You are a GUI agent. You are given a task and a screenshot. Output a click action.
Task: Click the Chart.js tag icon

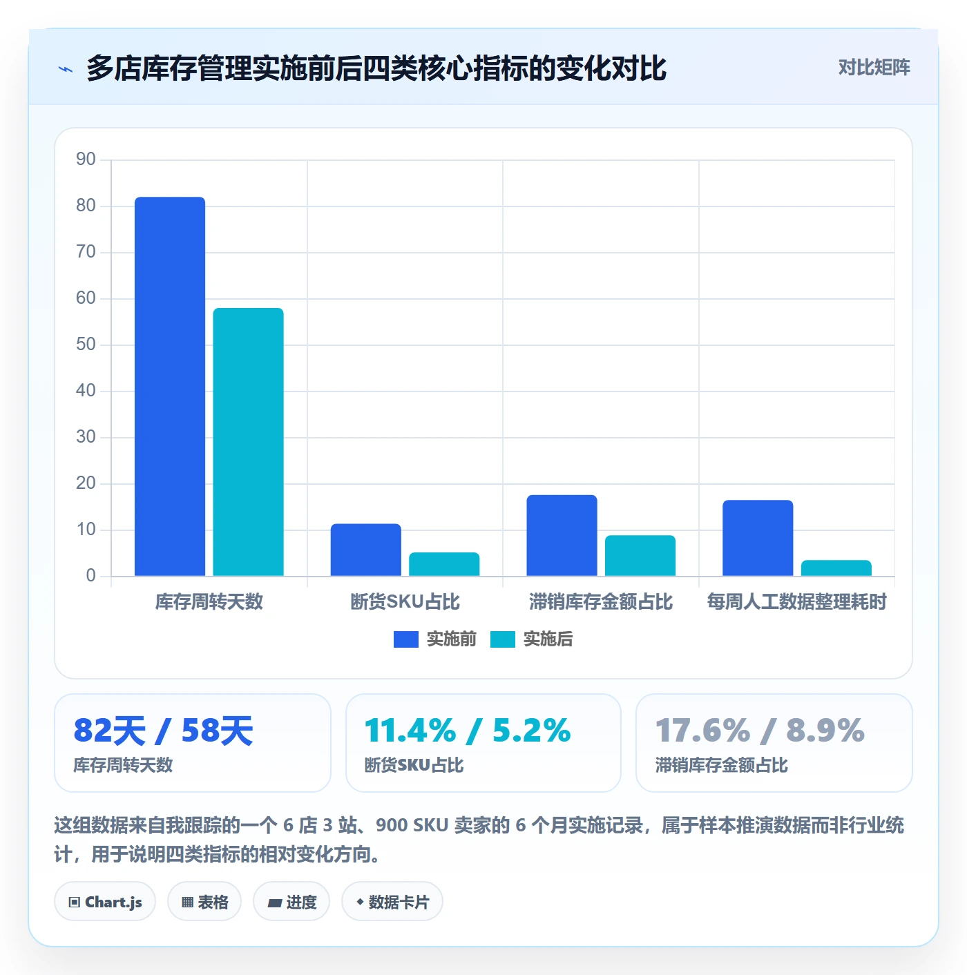(x=75, y=902)
